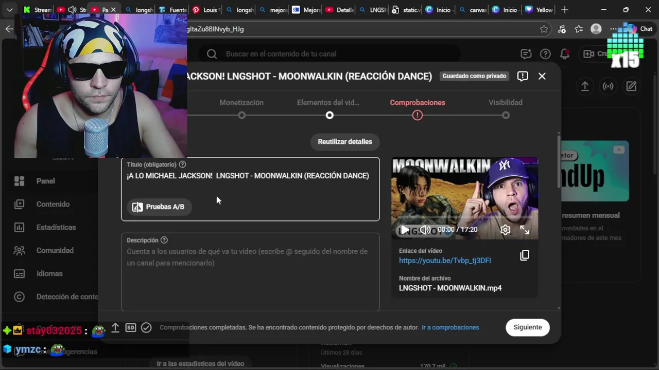Image resolution: width=659 pixels, height=370 pixels.
Task: Open the Studio feedback message icon
Action: click(526, 54)
